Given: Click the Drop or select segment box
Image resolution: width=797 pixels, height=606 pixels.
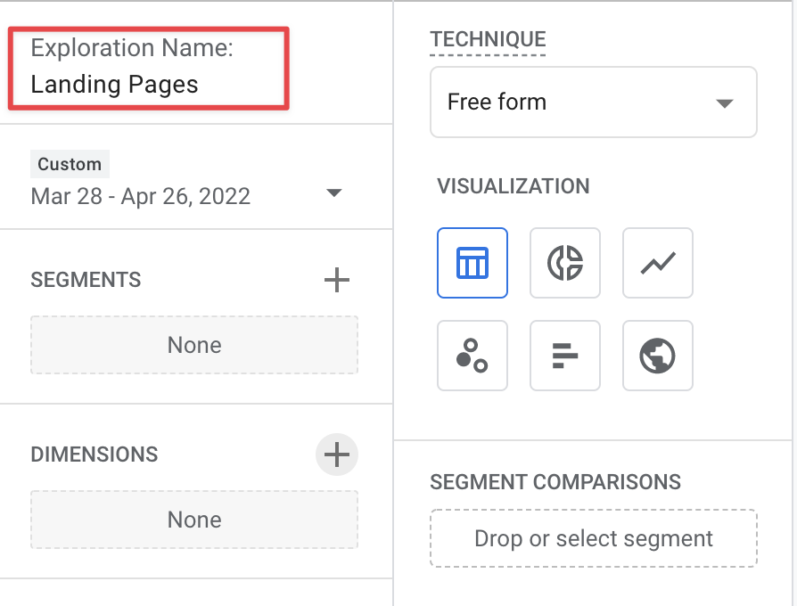Looking at the screenshot, I should pos(594,538).
